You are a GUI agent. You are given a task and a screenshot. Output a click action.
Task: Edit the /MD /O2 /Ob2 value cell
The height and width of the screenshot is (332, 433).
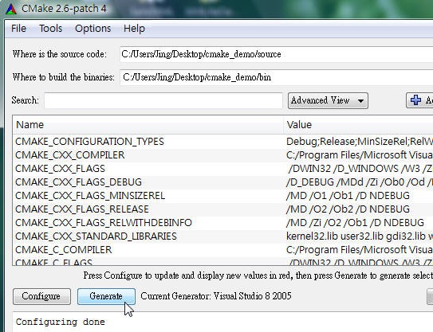(x=358, y=209)
